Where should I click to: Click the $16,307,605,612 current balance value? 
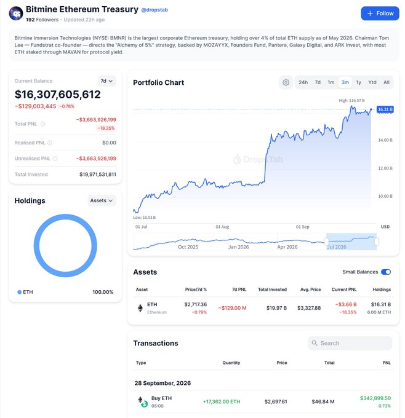[x=58, y=95]
